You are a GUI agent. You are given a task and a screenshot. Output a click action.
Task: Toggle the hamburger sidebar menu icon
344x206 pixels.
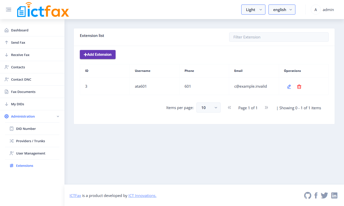click(x=9, y=10)
